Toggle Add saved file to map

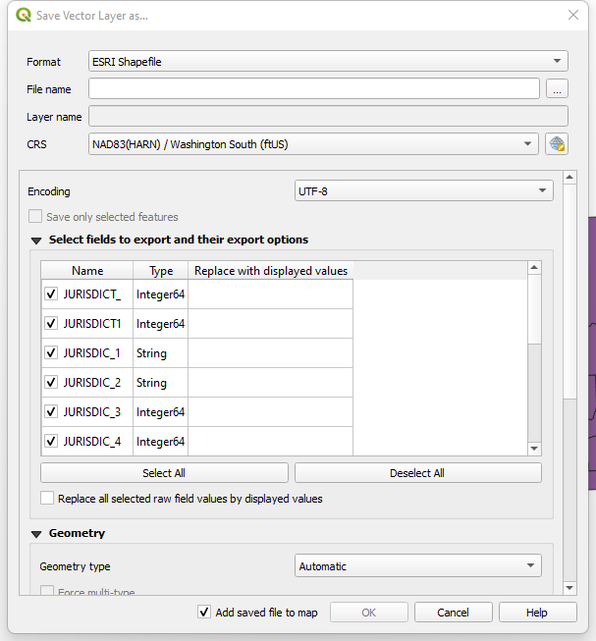(204, 612)
